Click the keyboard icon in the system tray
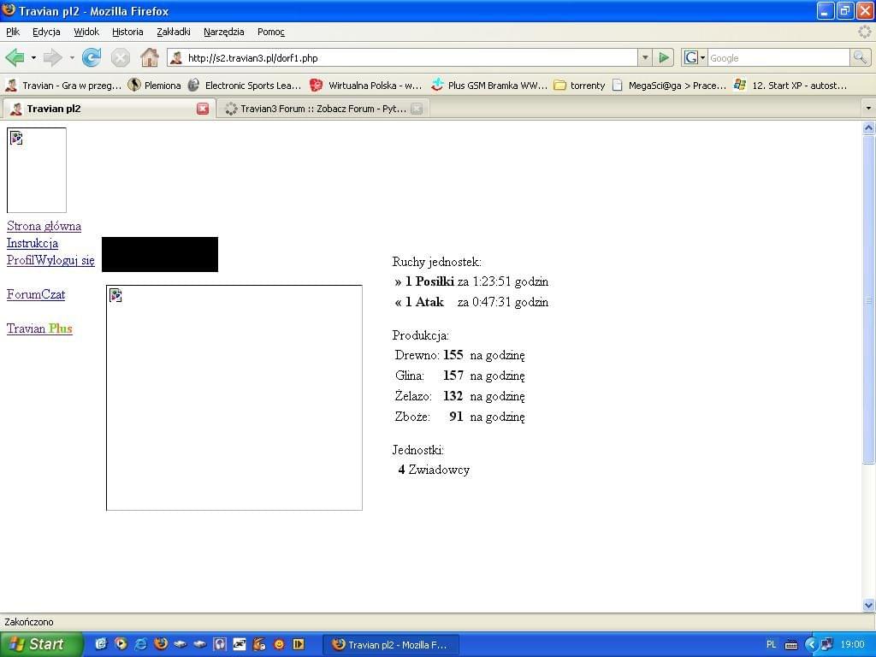 (x=791, y=645)
